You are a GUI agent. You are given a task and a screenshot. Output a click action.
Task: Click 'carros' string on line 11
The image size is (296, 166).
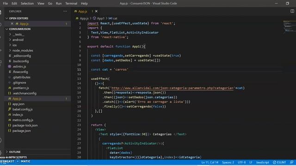pos(121,70)
